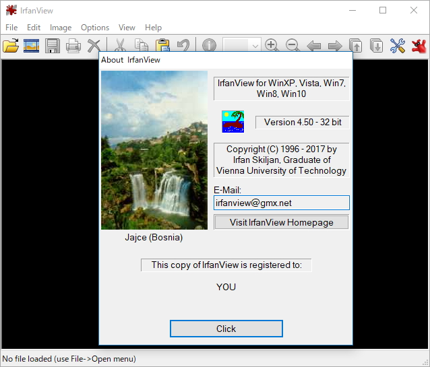Click the Zoom in magnifier icon
430x367 pixels.
click(x=272, y=46)
